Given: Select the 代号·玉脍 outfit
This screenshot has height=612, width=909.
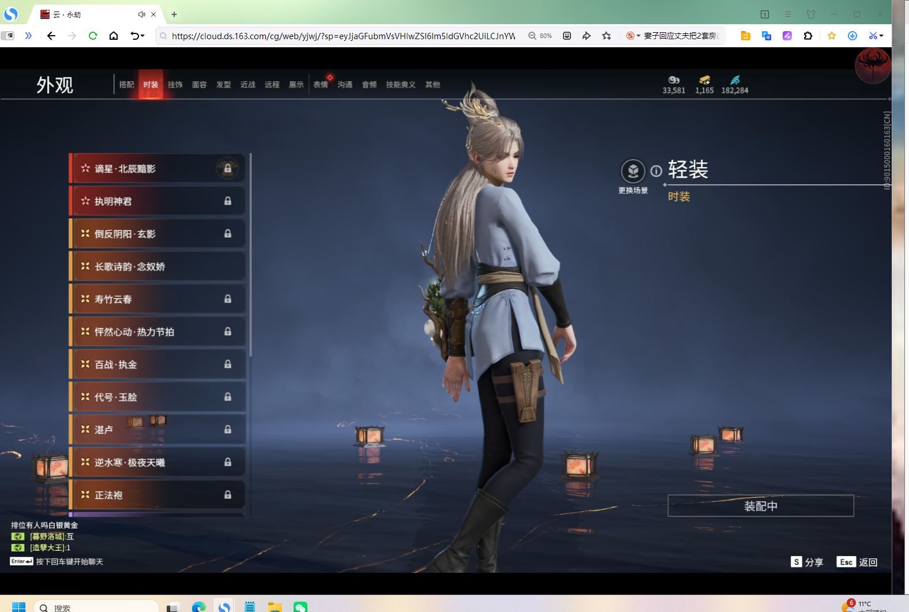Looking at the screenshot, I should (x=157, y=396).
